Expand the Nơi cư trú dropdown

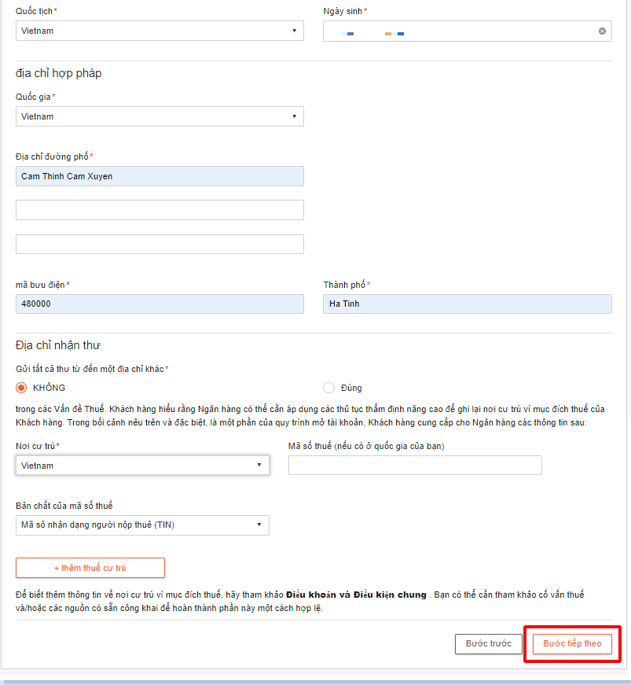(142, 466)
